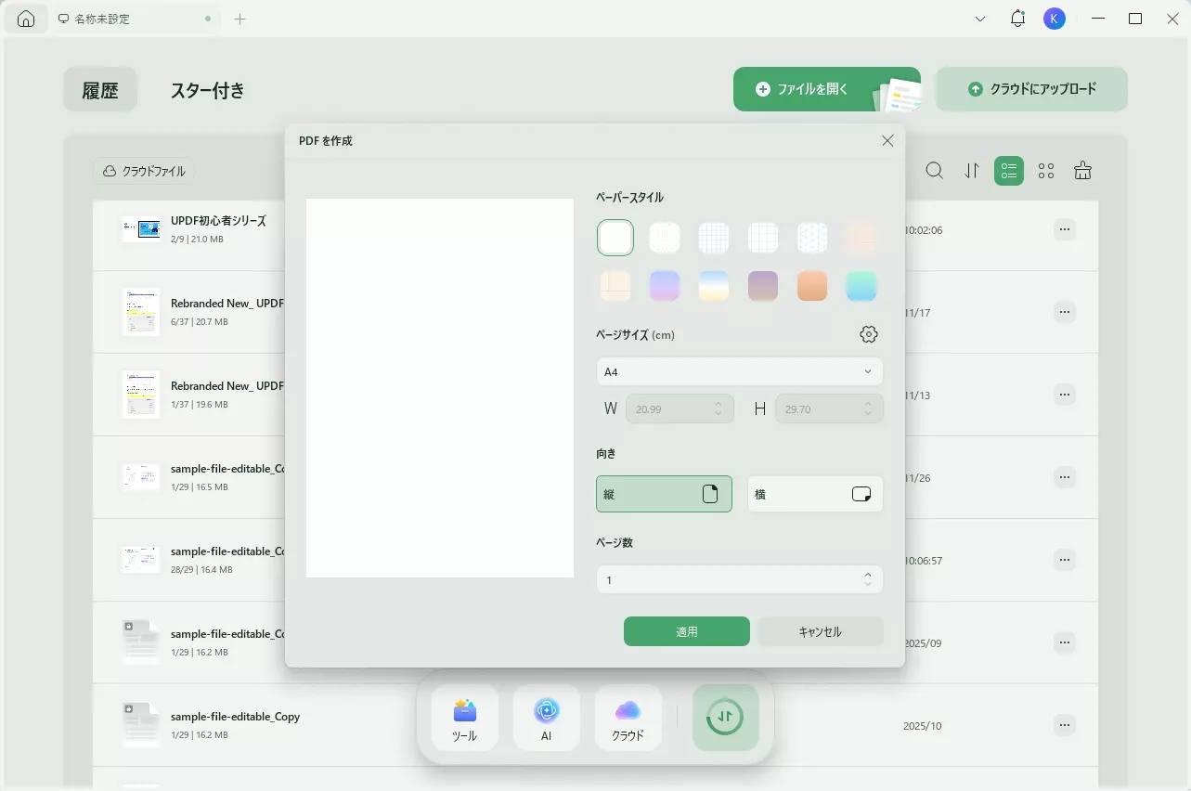Viewport: 1191px width, 791px height.
Task: Close the PDF を作成 dialog
Action: [x=887, y=141]
